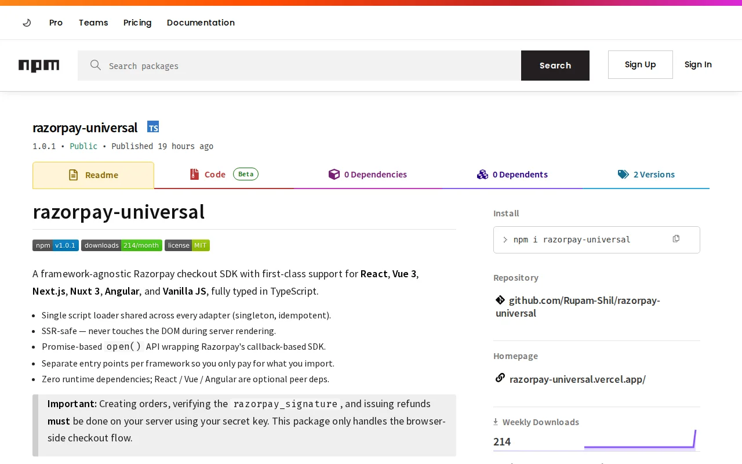742x464 pixels.
Task: Click the Beta badge on Code tab
Action: tap(246, 174)
